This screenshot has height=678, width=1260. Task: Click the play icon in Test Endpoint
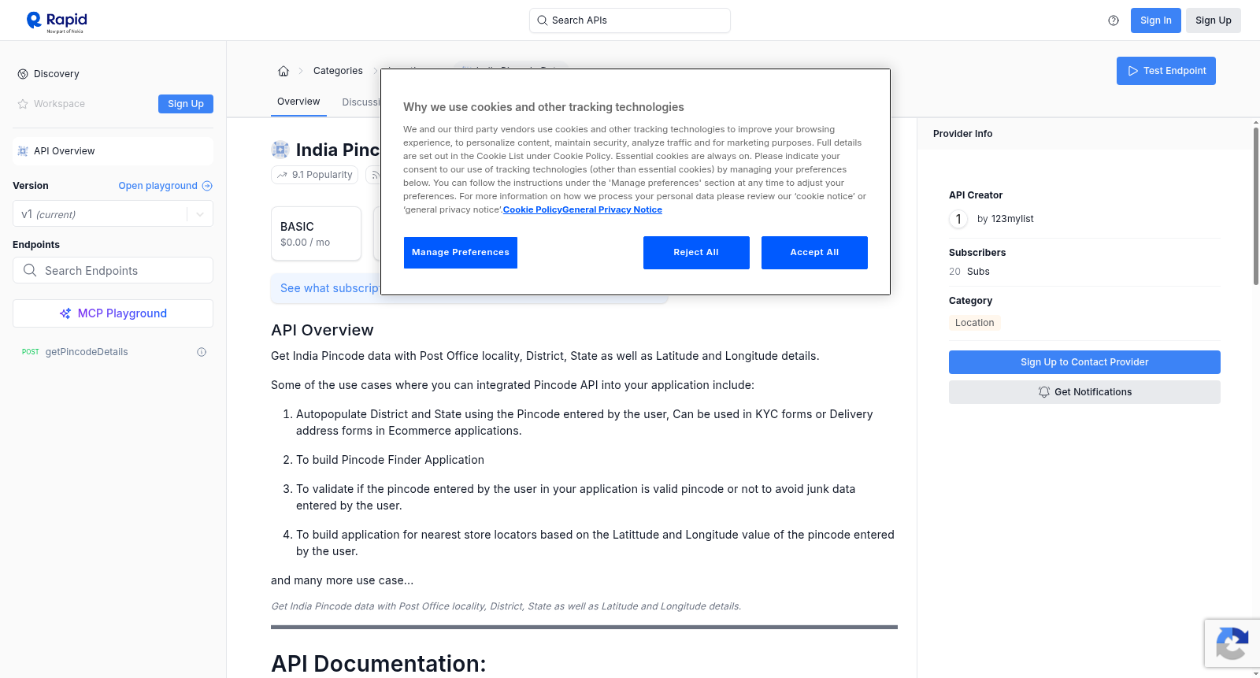(1133, 71)
